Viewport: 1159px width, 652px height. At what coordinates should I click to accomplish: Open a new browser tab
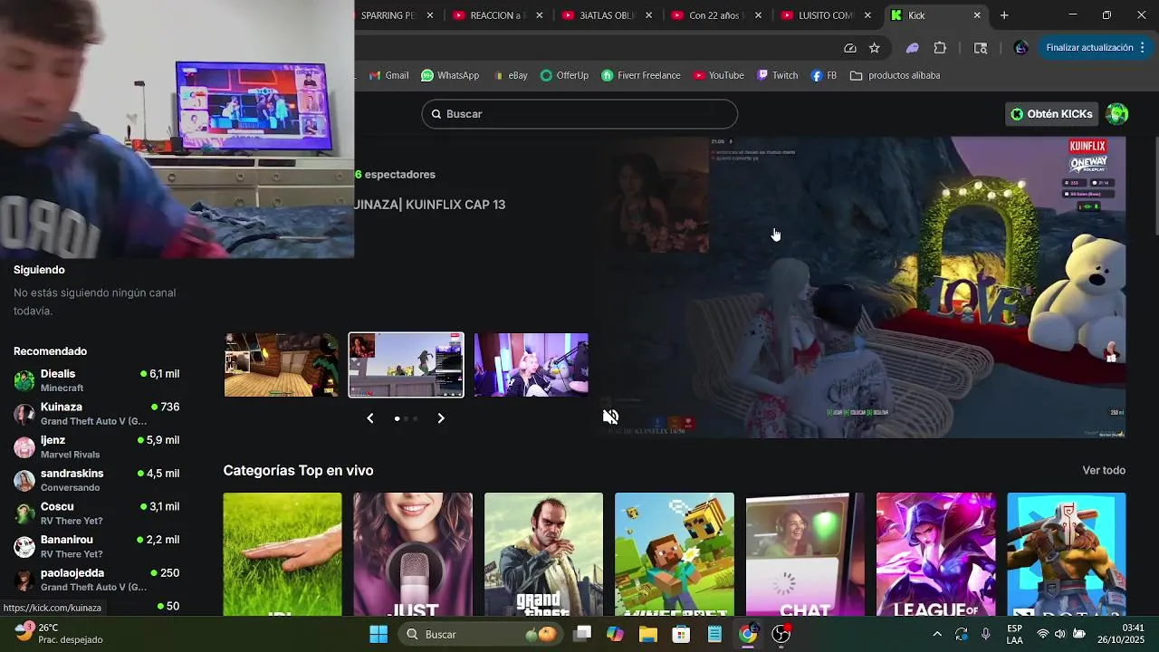coord(1004,15)
